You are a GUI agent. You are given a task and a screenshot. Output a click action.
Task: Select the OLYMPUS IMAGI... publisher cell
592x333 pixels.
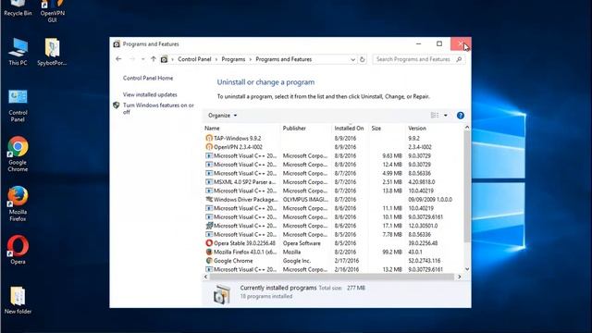tap(305, 200)
